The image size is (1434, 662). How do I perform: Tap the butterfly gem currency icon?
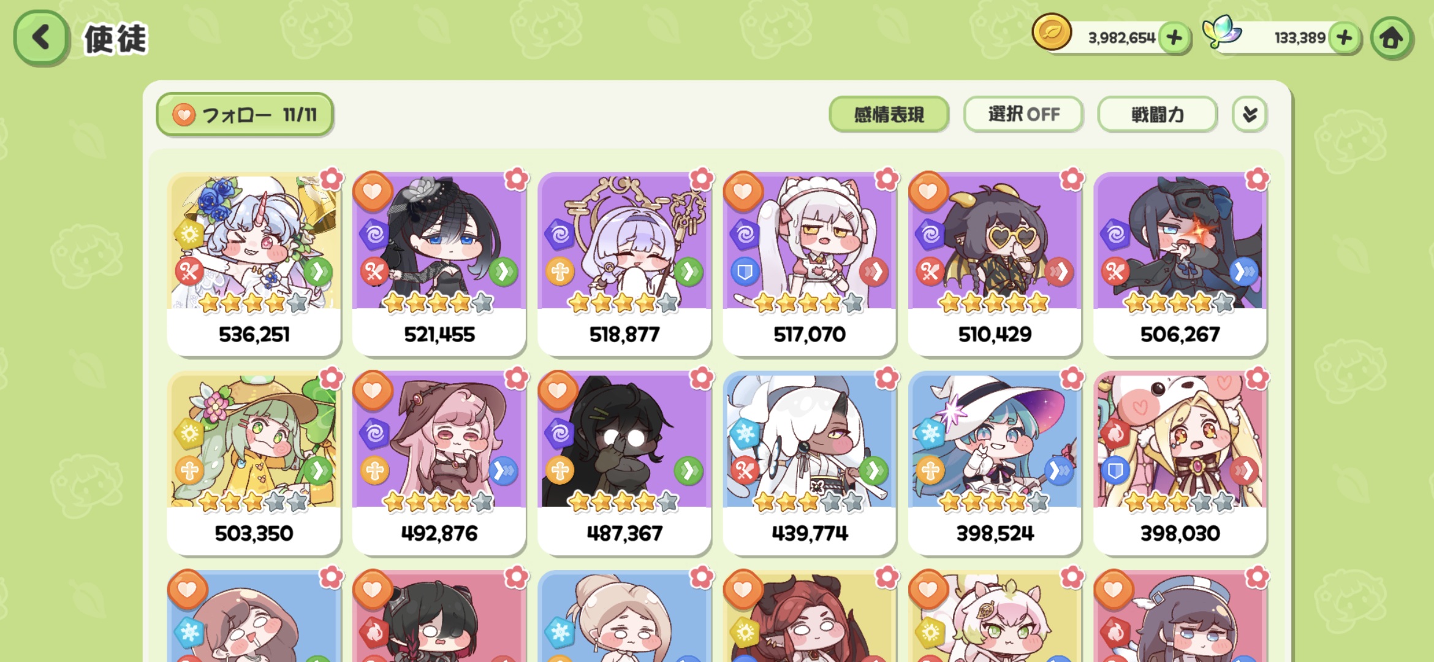(1221, 33)
